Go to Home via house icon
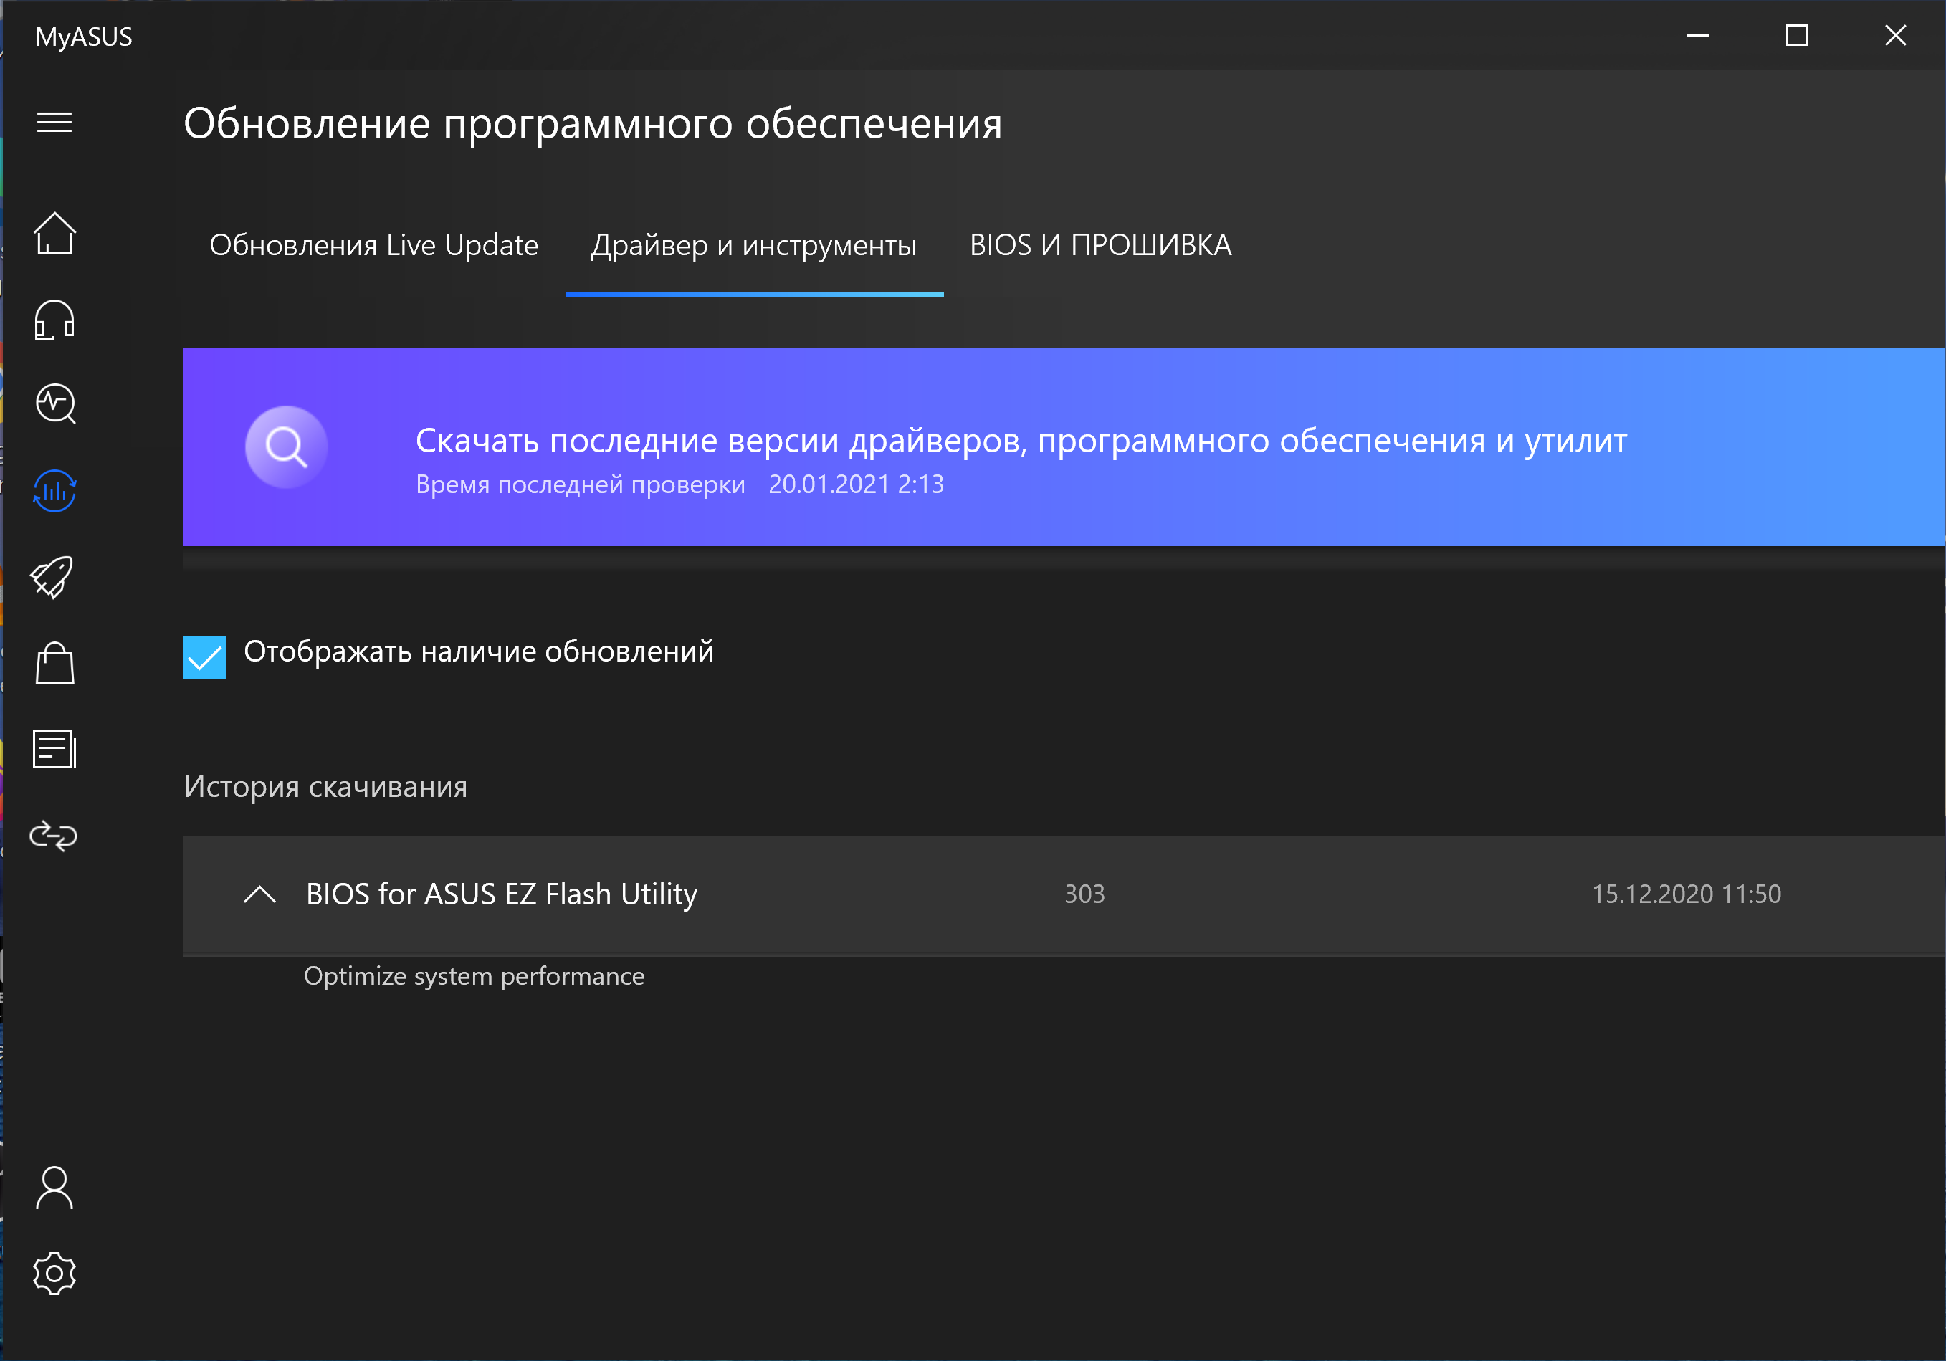1946x1361 pixels. point(54,233)
